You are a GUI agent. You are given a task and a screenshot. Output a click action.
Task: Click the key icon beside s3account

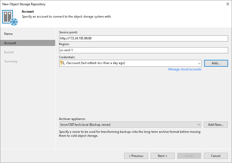(x=62, y=63)
